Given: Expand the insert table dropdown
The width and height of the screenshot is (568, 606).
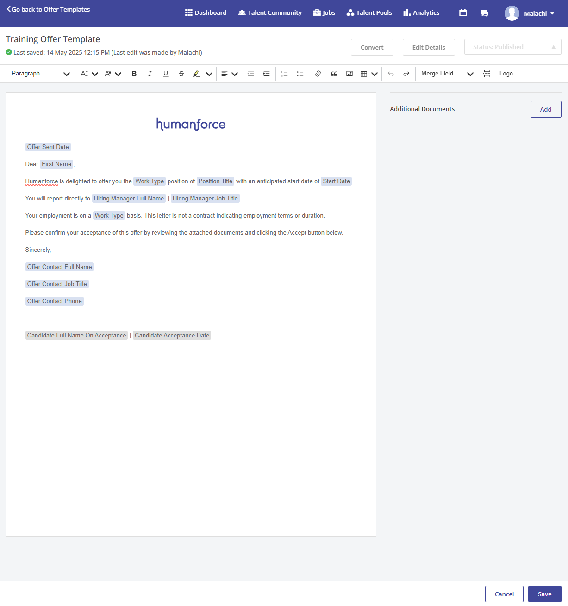Looking at the screenshot, I should 374,74.
